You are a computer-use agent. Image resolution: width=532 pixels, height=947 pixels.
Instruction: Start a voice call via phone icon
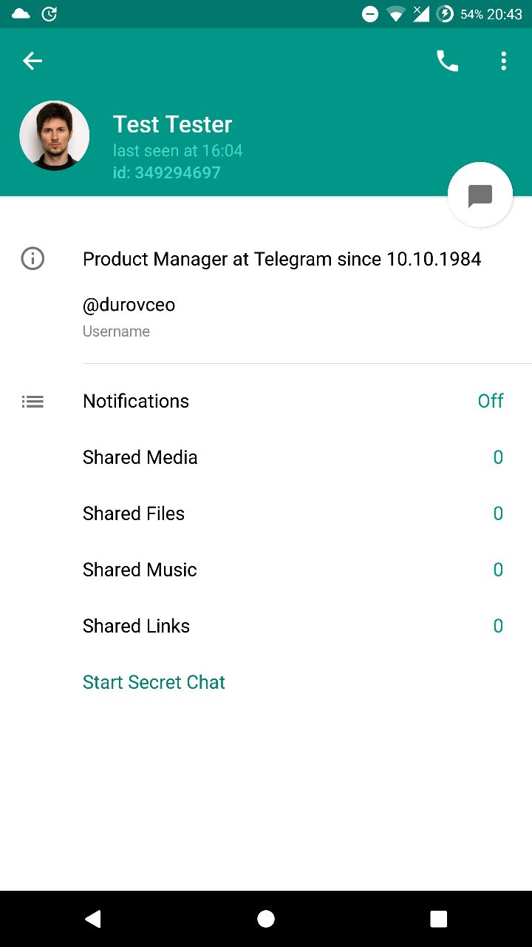click(x=447, y=61)
